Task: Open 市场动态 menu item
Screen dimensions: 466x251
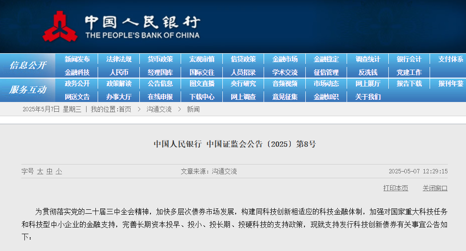Action: (x=326, y=84)
